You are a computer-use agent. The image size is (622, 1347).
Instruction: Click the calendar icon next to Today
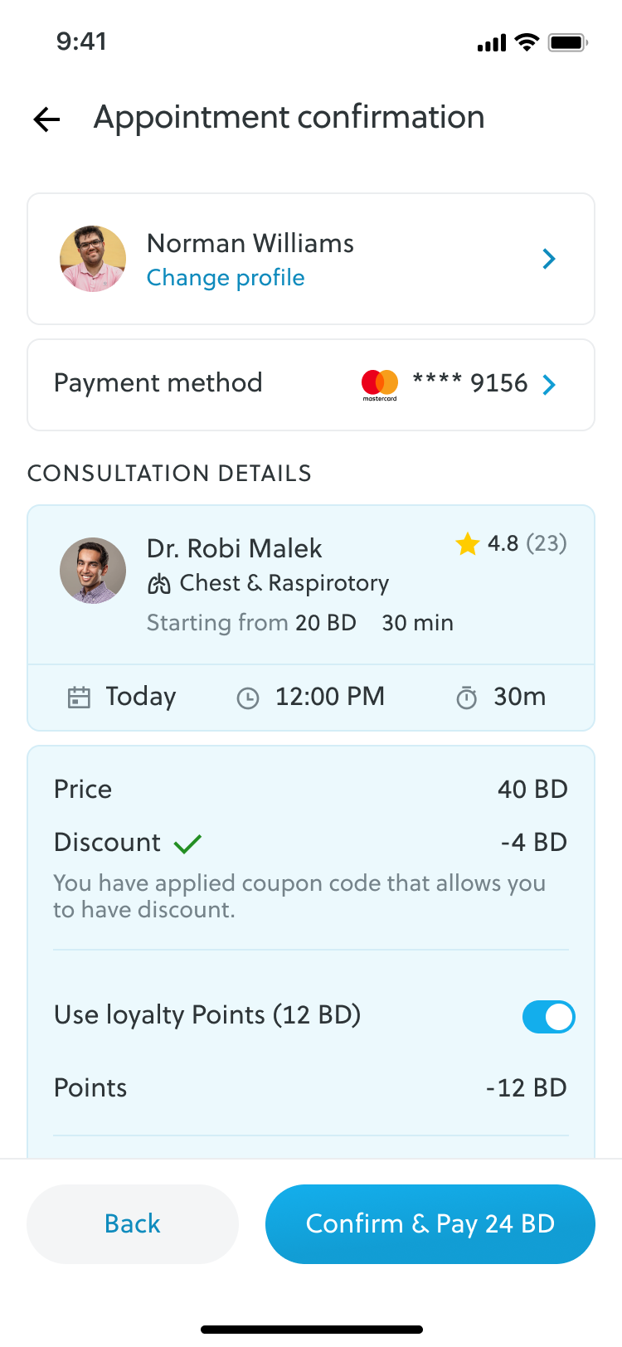pyautogui.click(x=79, y=697)
